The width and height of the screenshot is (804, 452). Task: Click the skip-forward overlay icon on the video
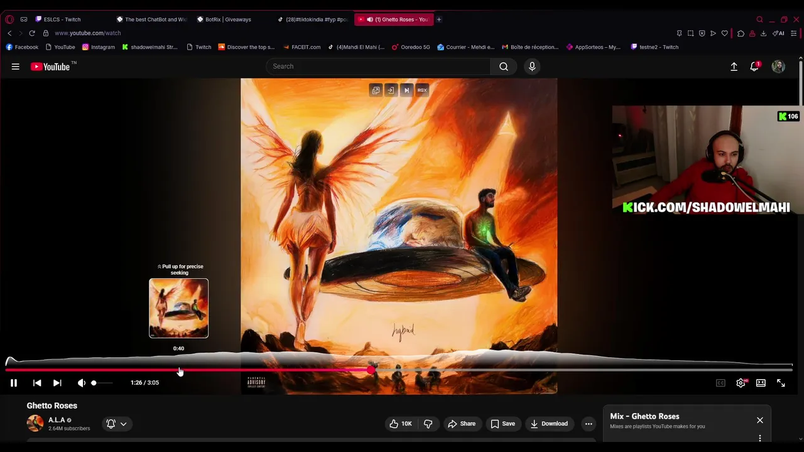coord(406,90)
